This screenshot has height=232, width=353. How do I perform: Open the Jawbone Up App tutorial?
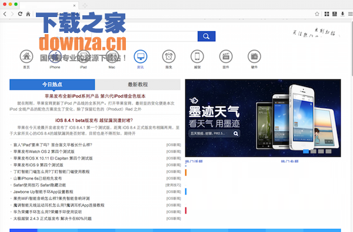coord(43,192)
